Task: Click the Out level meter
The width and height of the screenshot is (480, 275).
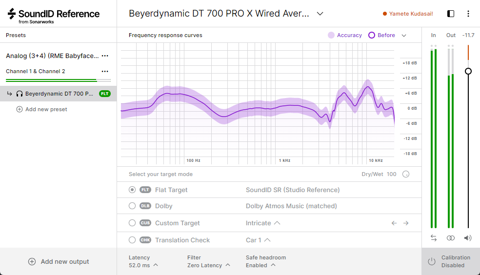Action: [x=451, y=137]
